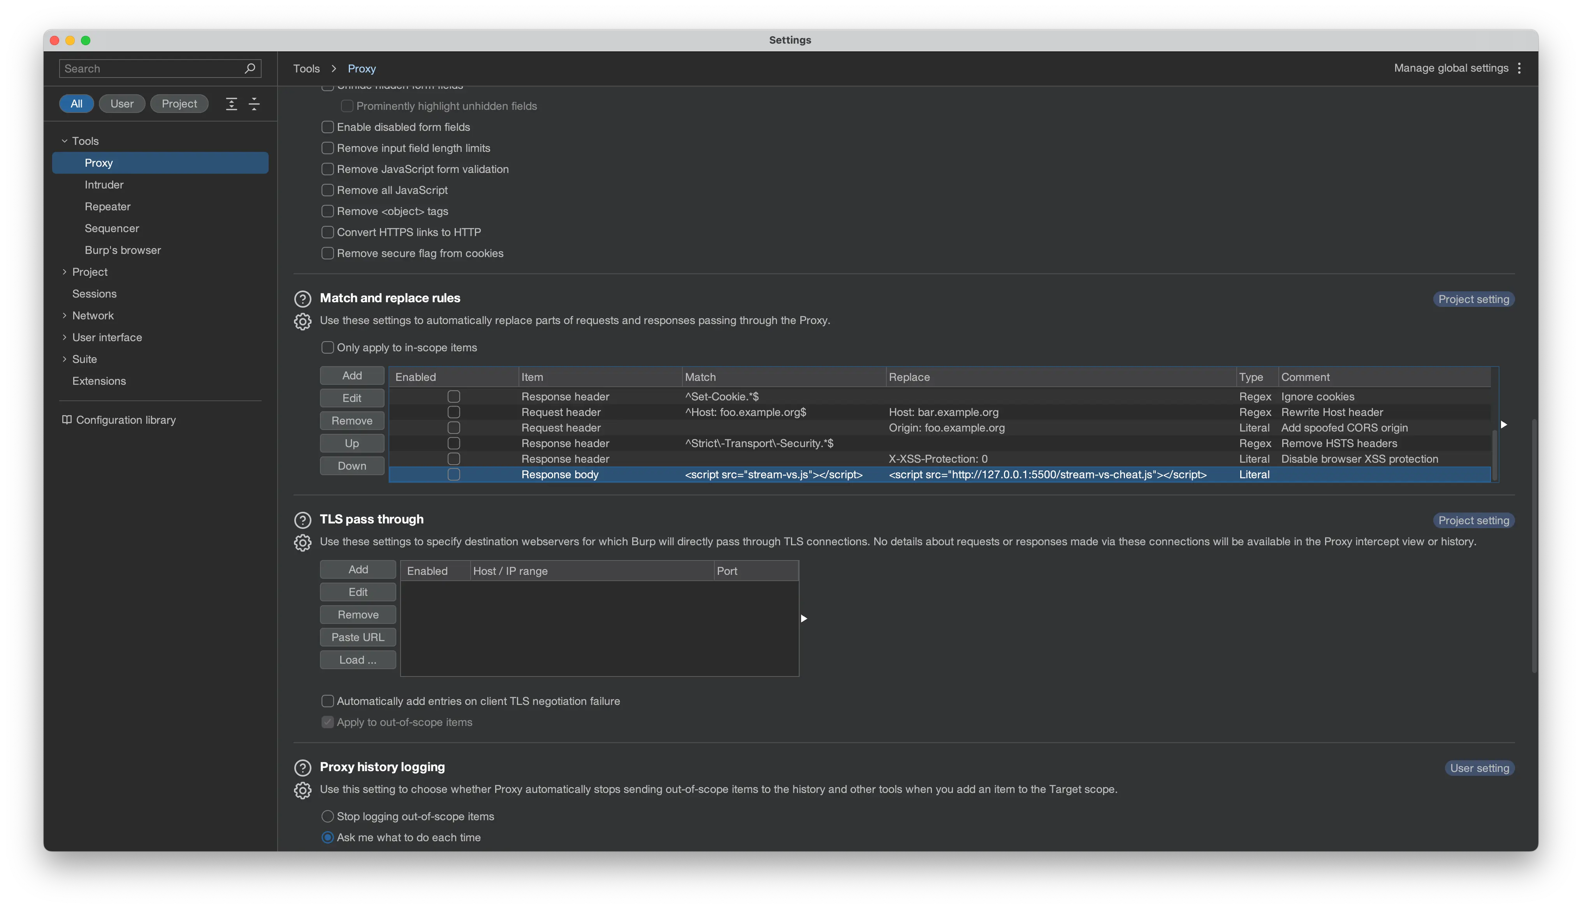The width and height of the screenshot is (1582, 909).
Task: Select Stop logging out-of-scope items radio
Action: (327, 816)
